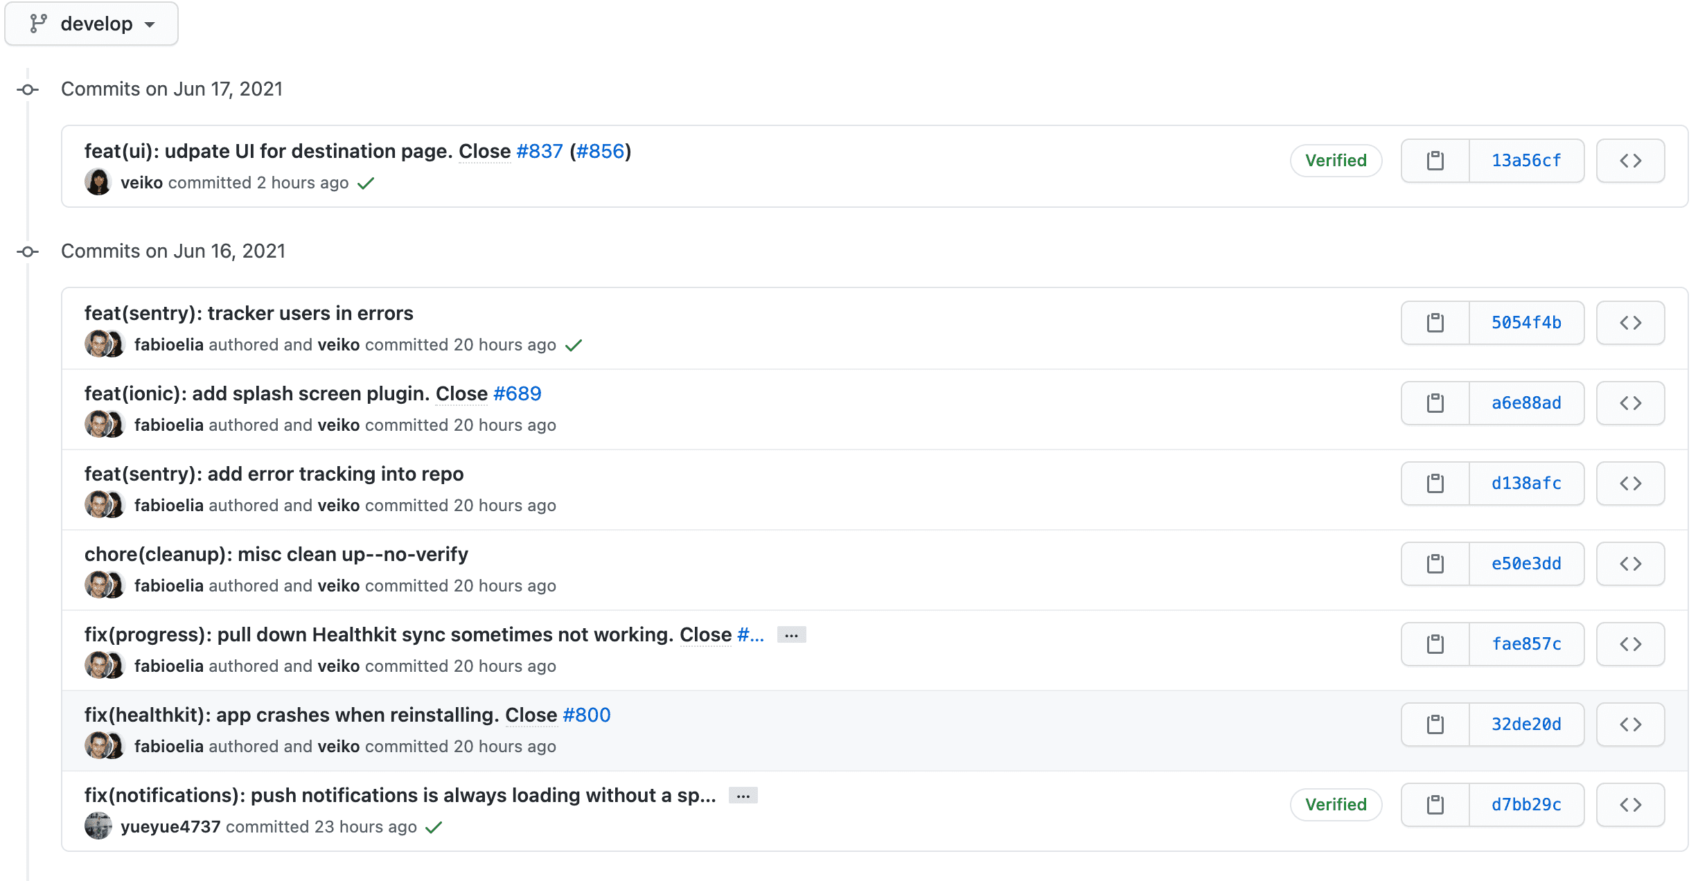Open issue #837 link
The height and width of the screenshot is (881, 1707).
(x=540, y=151)
